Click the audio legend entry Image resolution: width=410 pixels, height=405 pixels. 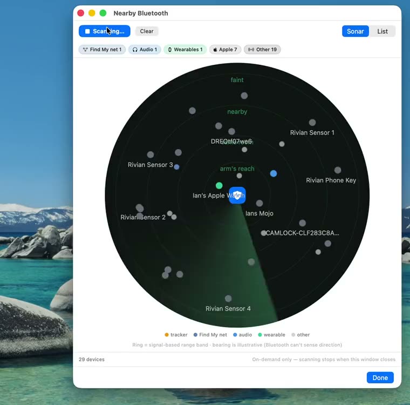pyautogui.click(x=242, y=335)
